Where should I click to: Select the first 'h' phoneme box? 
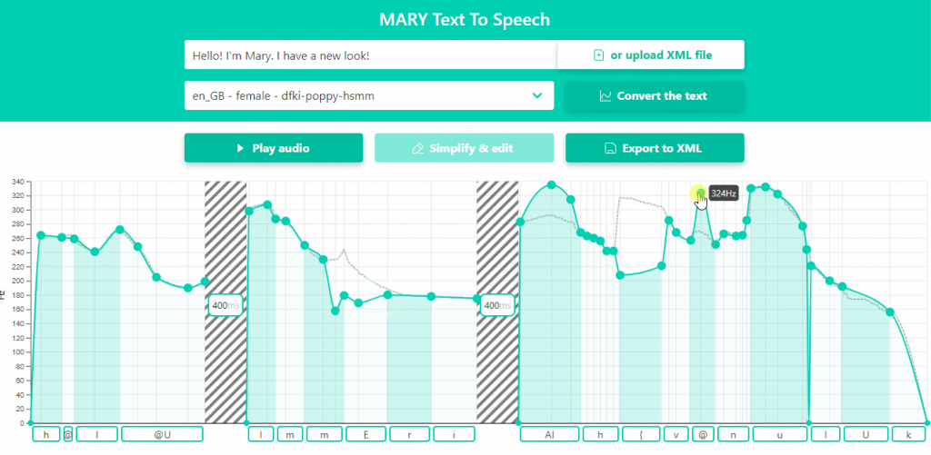tap(45, 435)
